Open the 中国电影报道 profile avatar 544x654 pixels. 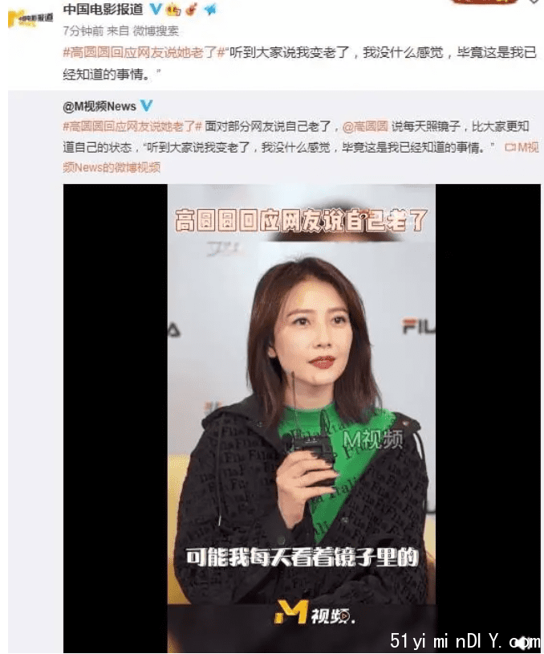[30, 18]
